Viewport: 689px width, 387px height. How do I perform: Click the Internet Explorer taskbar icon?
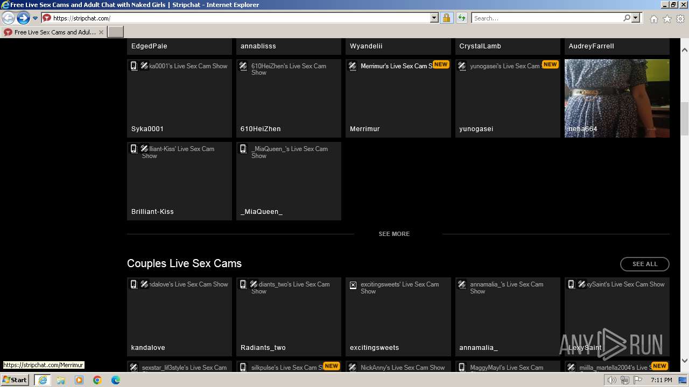[x=42, y=380]
